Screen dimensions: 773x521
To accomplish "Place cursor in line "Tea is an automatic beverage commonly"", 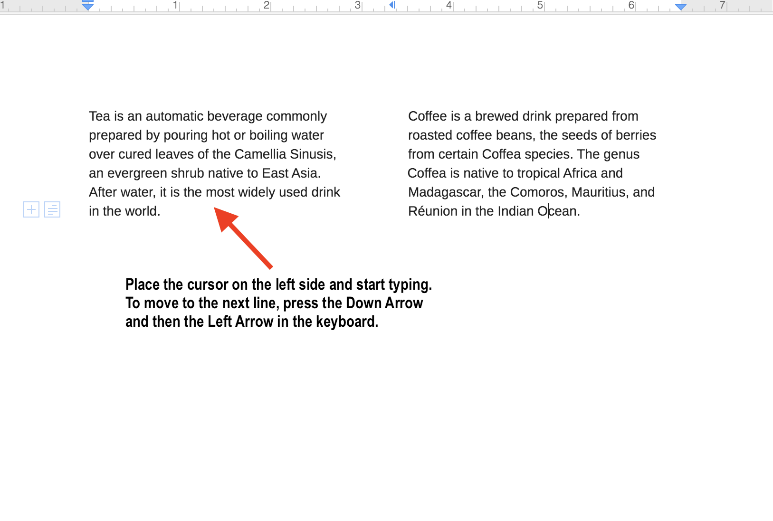I will pyautogui.click(x=208, y=116).
